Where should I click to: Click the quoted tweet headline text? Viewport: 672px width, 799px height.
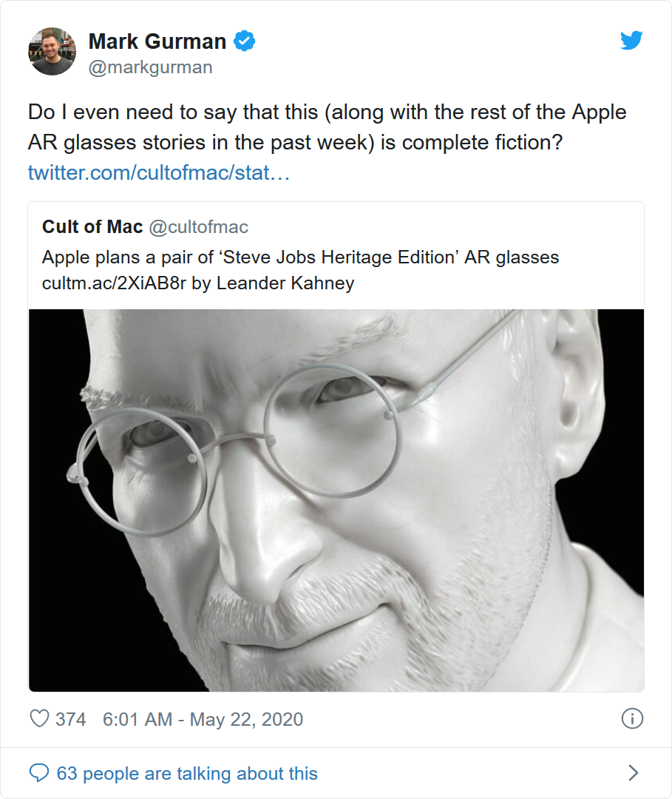(x=300, y=257)
